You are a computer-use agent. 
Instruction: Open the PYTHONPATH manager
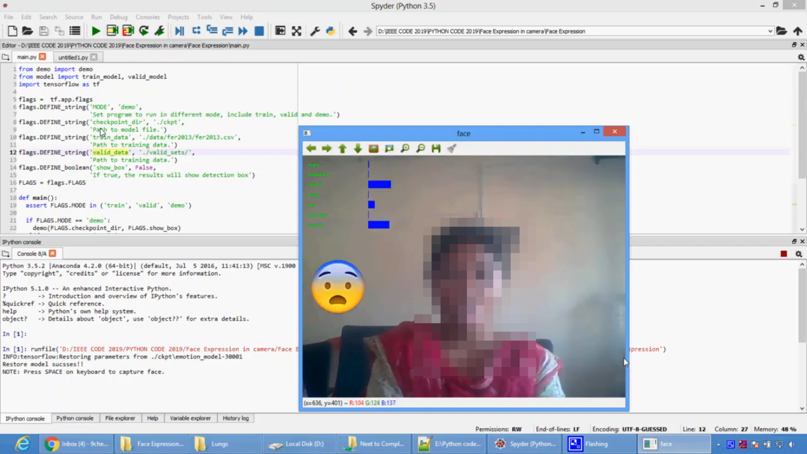tap(330, 31)
